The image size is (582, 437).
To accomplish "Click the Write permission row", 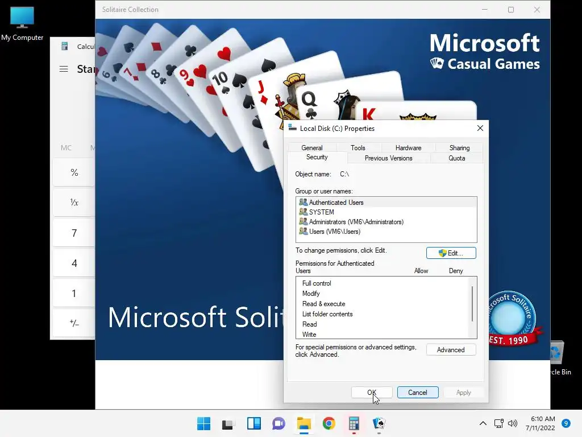I will pos(384,334).
